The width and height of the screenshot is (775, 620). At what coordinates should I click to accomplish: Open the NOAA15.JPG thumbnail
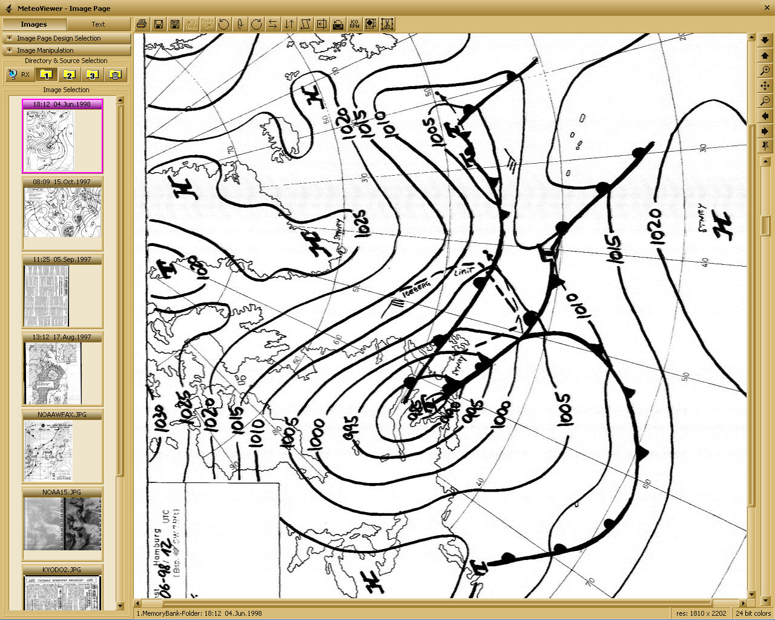coord(62,524)
